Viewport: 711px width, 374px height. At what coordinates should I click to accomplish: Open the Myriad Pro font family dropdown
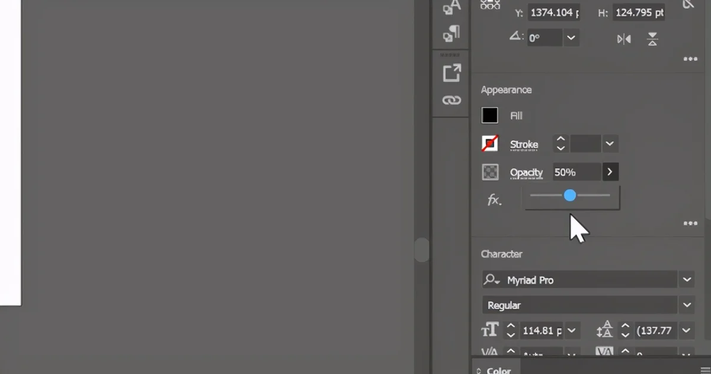tap(687, 279)
